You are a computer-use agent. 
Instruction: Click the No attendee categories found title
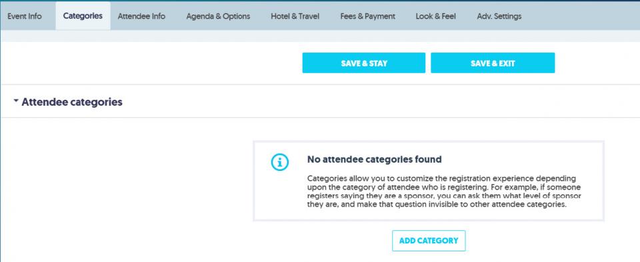pyautogui.click(x=374, y=160)
